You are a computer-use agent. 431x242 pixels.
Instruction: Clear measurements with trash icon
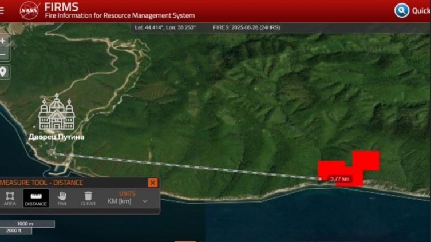(88, 199)
